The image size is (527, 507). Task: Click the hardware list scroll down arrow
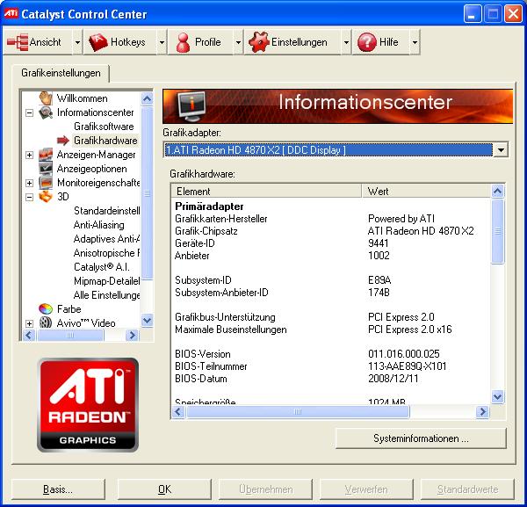497,396
